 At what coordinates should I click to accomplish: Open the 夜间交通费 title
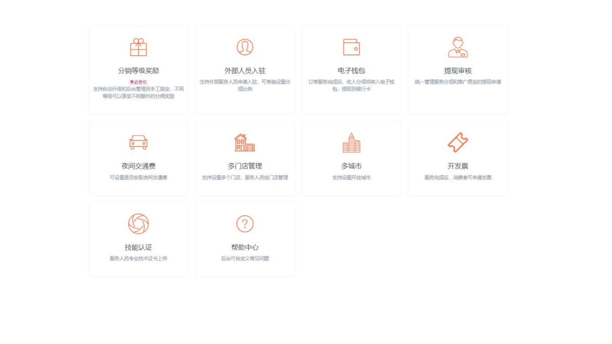coord(138,166)
